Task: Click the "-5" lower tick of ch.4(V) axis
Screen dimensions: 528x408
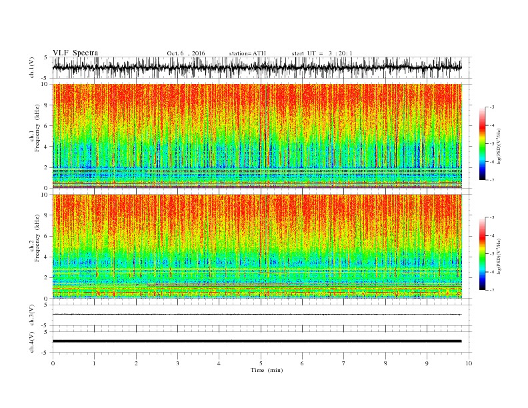Action: click(x=45, y=353)
